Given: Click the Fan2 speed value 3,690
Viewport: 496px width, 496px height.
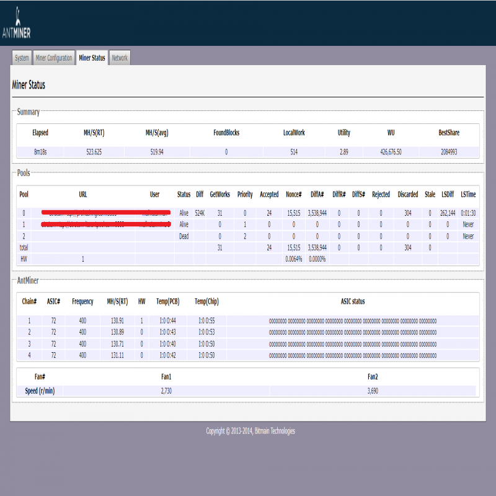Looking at the screenshot, I should (x=373, y=391).
